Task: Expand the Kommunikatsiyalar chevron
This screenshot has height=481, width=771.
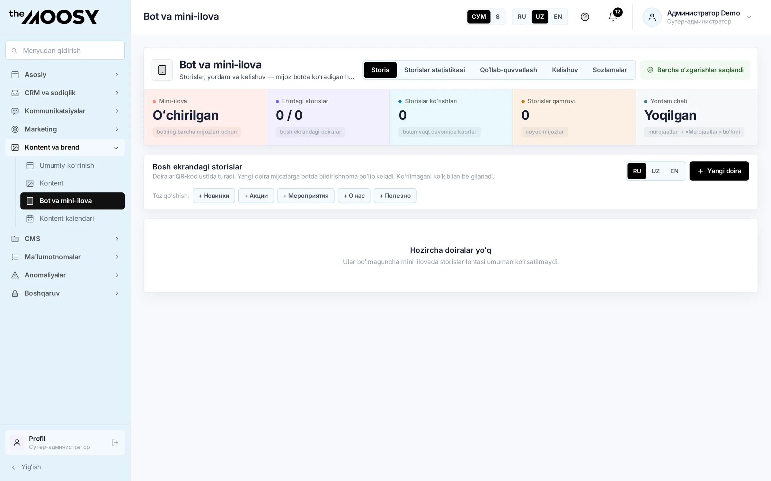Action: coord(117,111)
